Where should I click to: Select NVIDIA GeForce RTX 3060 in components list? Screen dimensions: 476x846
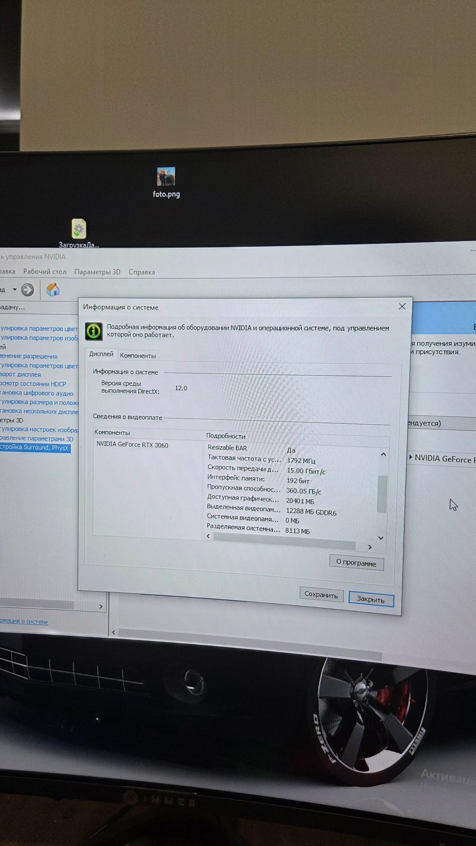point(132,445)
